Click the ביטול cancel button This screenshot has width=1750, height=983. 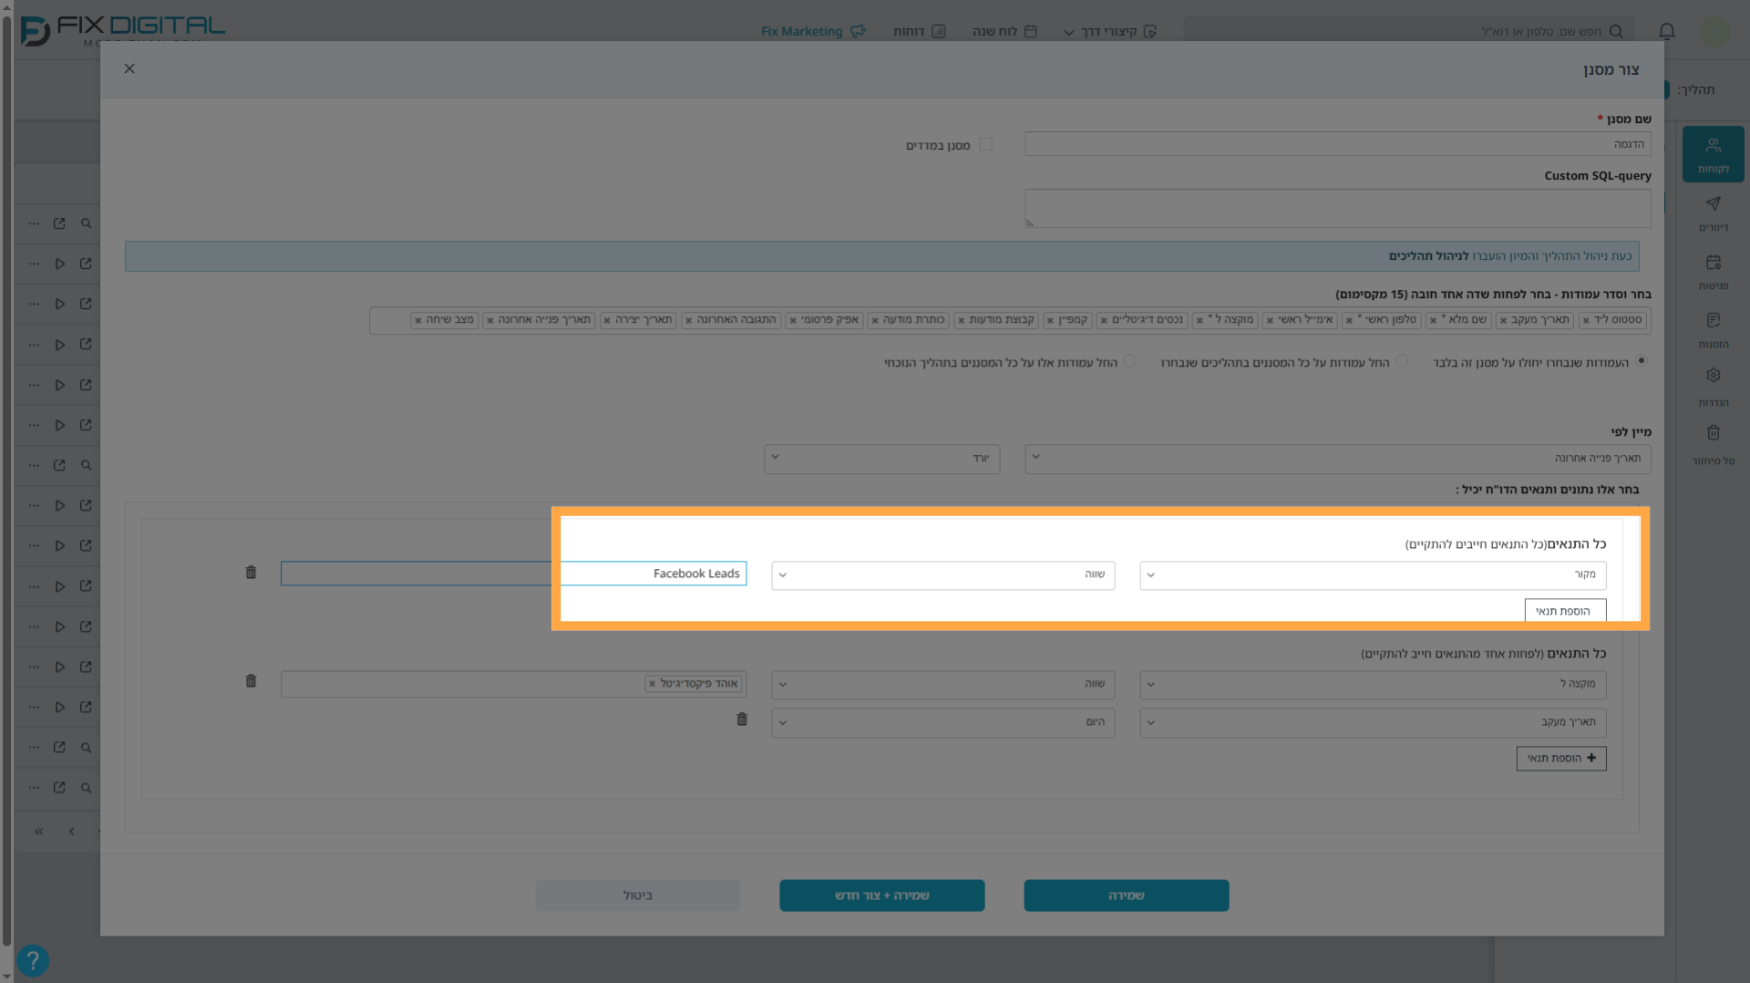[x=637, y=895]
